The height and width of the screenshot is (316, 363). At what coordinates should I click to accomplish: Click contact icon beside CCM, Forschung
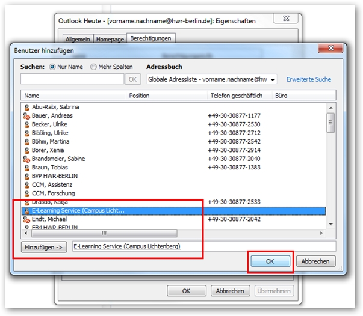pos(27,193)
